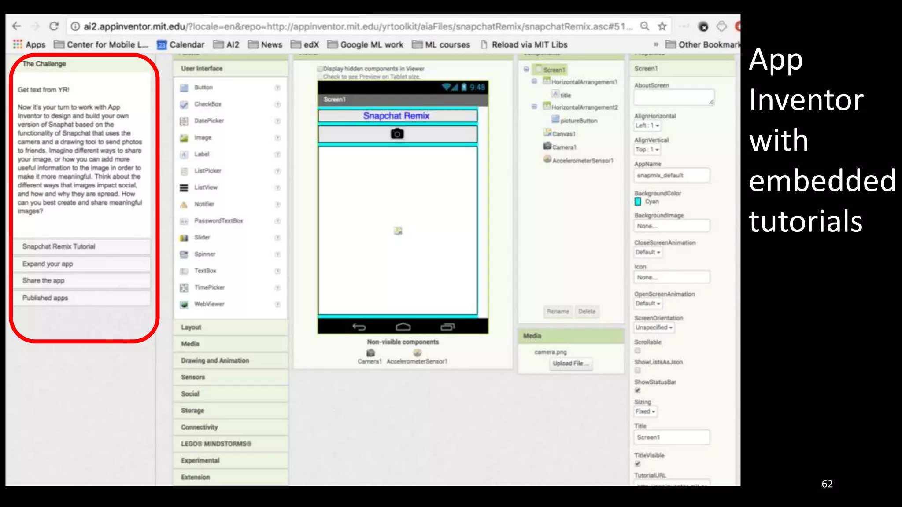This screenshot has width=902, height=507.
Task: Open Snapchat Remix Tutorial section
Action: point(82,246)
